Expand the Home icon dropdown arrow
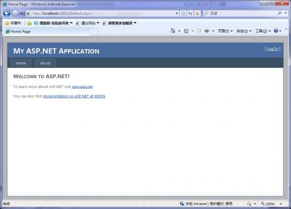291x209 pixels. [x=179, y=31]
